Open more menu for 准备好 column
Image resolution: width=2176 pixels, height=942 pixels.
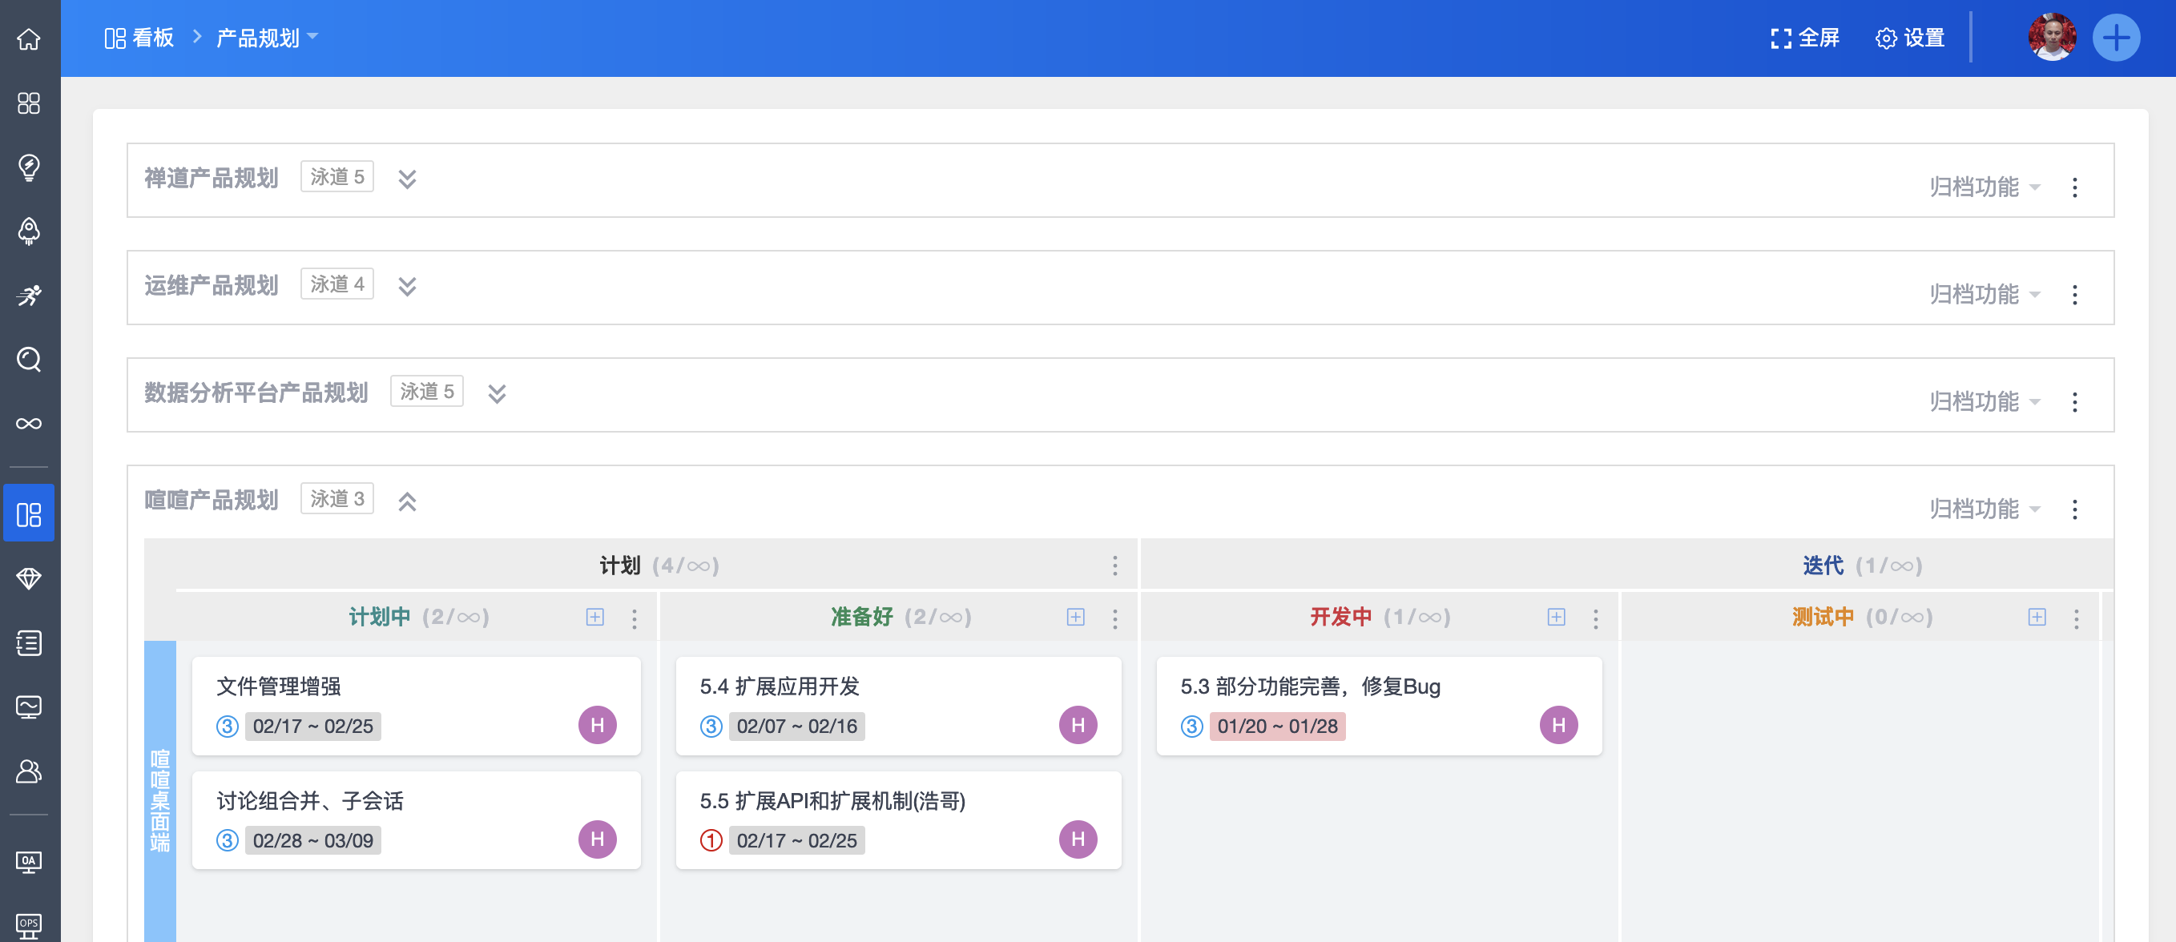1115,618
